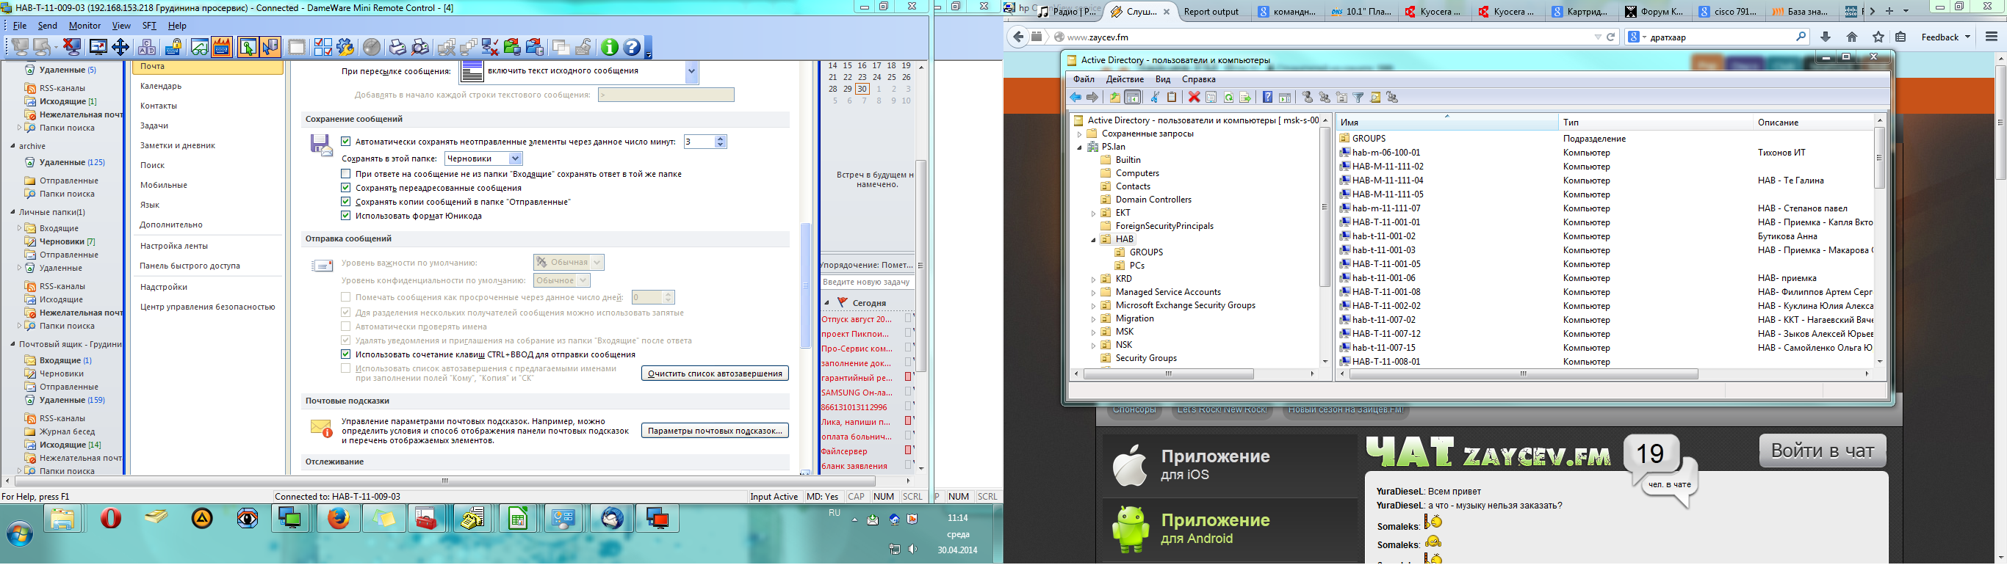Click the disconnect icon in DameWare toolbar

pos(73,48)
